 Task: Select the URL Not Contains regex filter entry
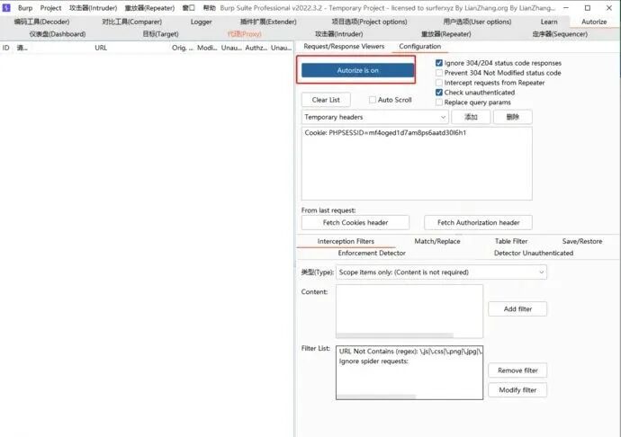[409, 351]
